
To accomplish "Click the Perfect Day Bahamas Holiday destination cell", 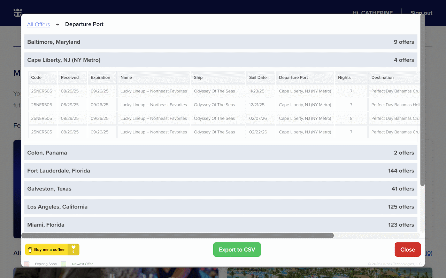I will (x=394, y=105).
